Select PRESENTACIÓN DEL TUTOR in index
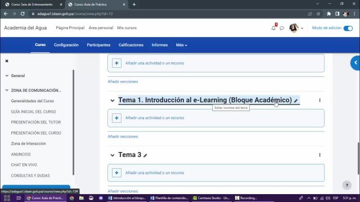 (36, 122)
